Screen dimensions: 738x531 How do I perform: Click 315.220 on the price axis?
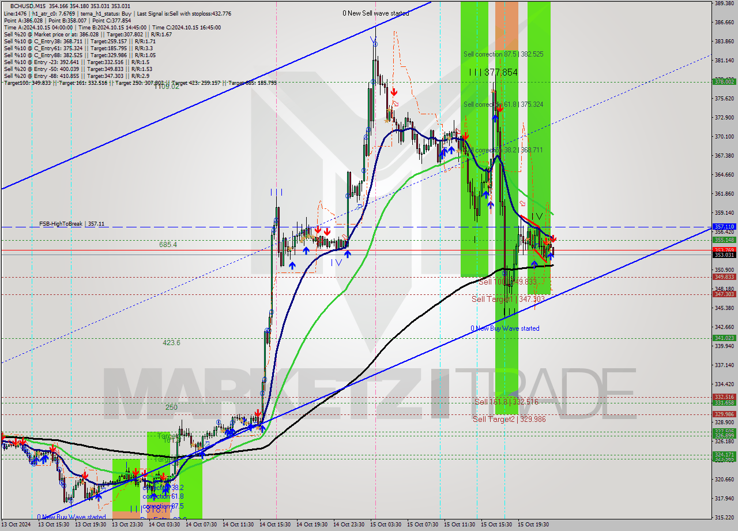[724, 518]
